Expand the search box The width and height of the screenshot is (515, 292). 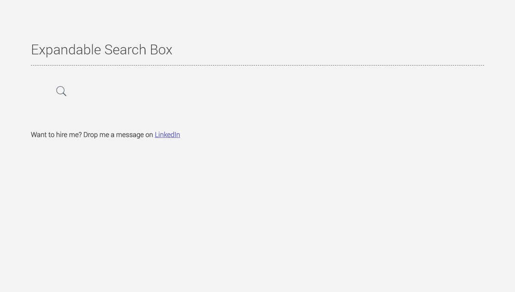61,91
